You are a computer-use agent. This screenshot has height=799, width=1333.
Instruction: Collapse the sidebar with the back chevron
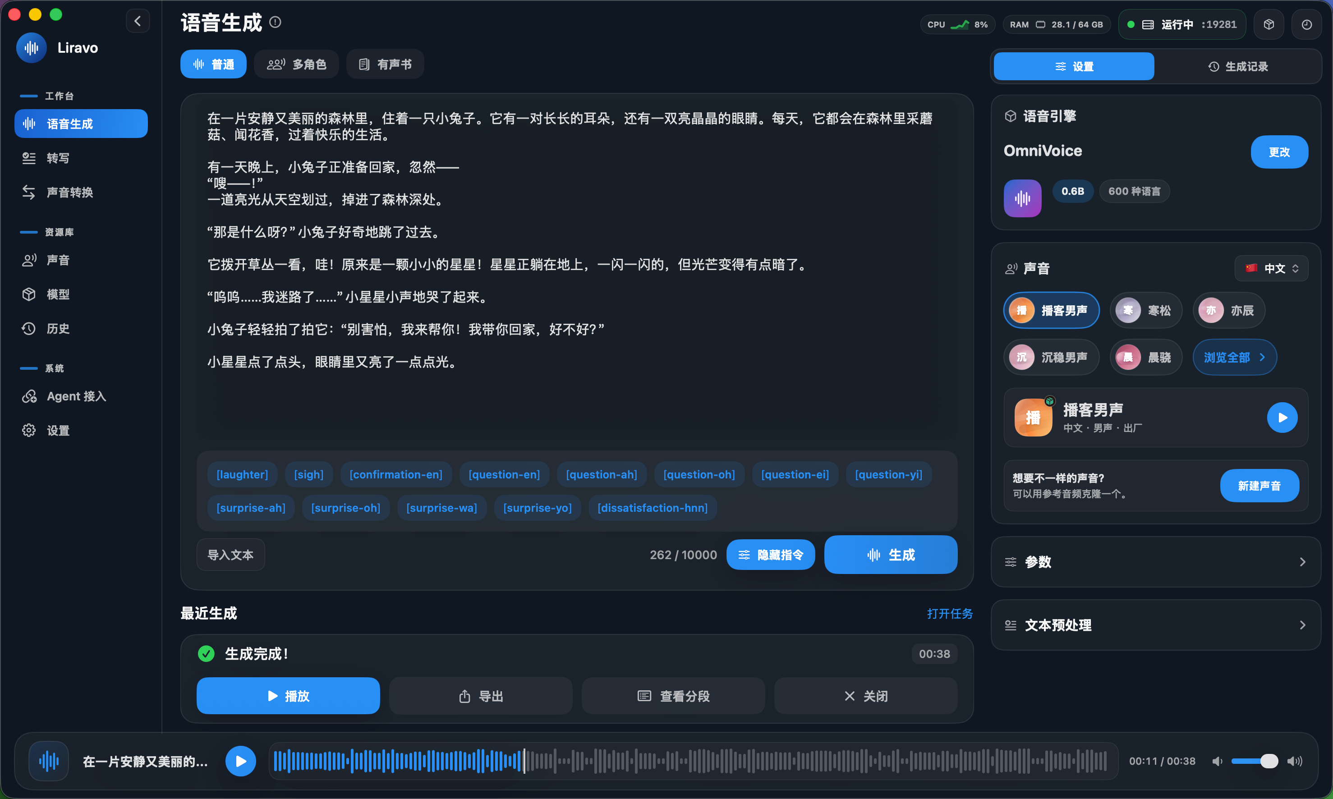pos(138,21)
